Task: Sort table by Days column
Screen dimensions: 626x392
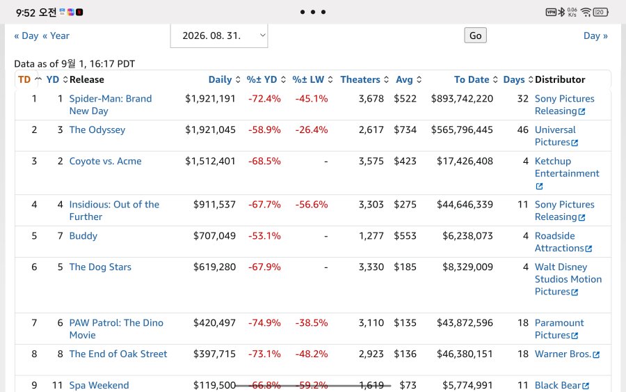Action: pyautogui.click(x=517, y=79)
